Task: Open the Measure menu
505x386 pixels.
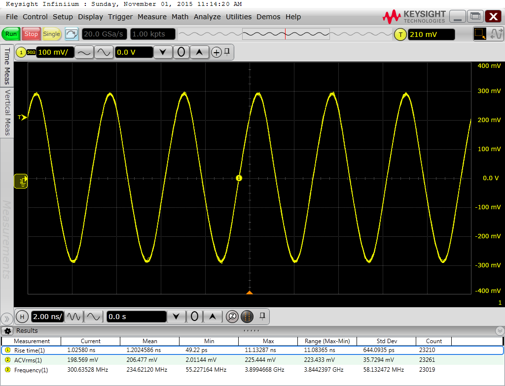Action: click(152, 17)
